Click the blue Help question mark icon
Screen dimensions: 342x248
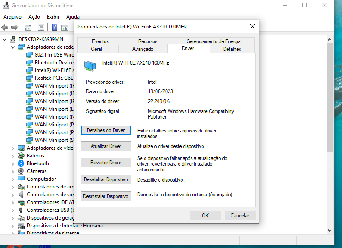coord(54,27)
